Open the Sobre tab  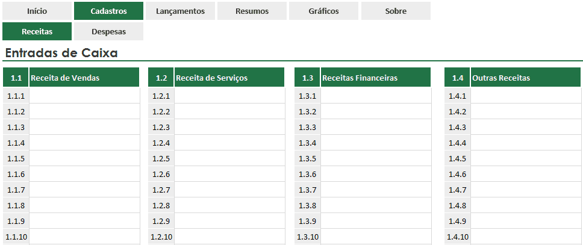pos(396,11)
